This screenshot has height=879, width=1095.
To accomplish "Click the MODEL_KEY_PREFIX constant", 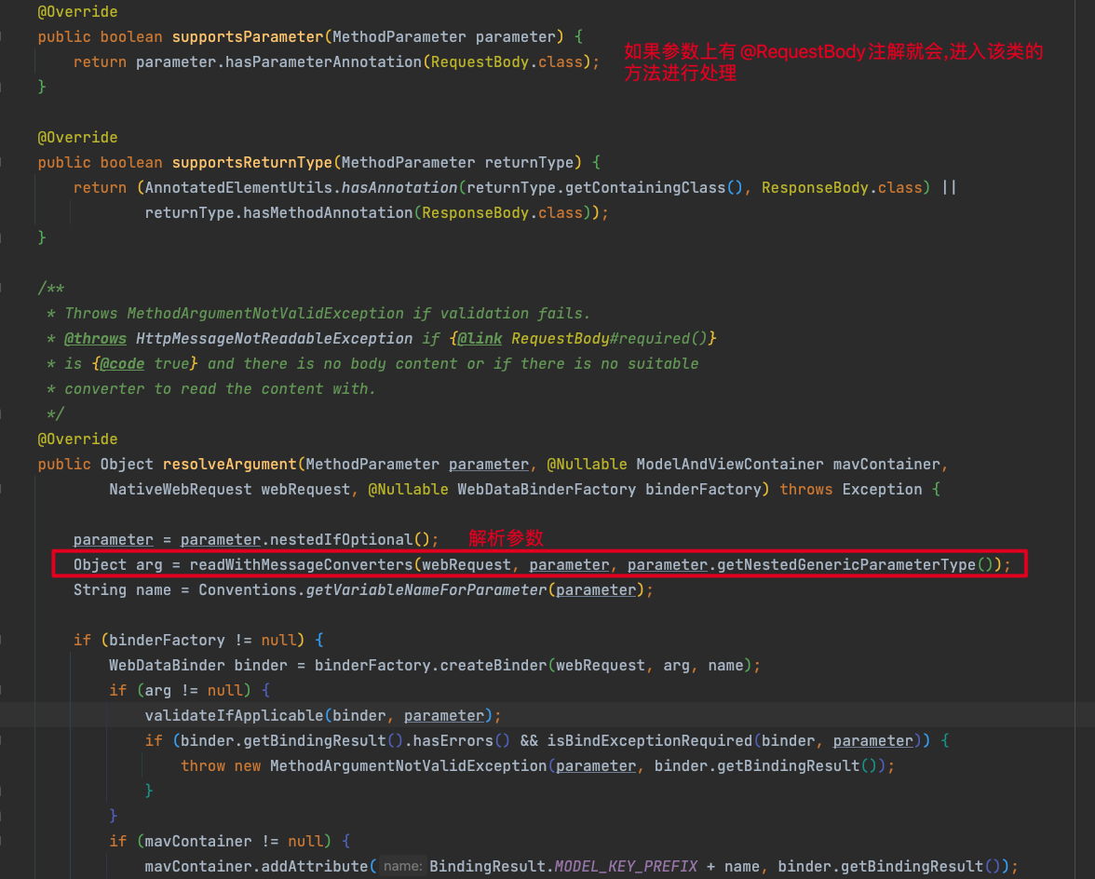I will [x=627, y=867].
